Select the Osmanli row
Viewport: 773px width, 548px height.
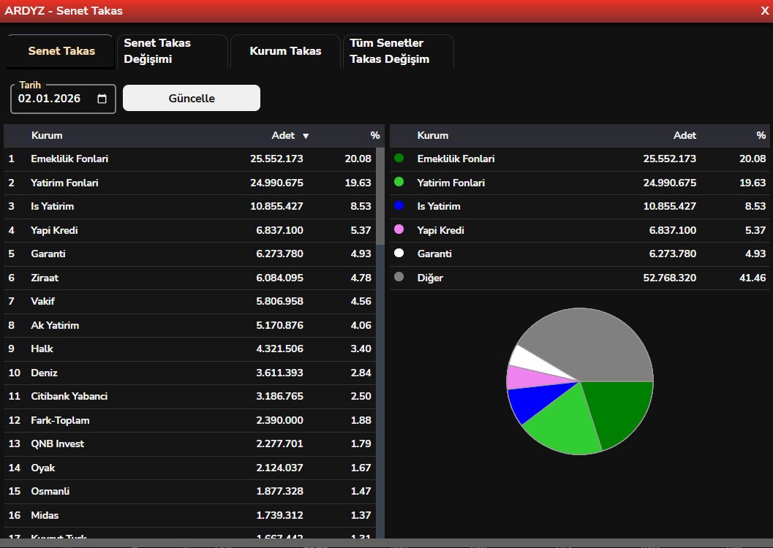click(x=190, y=492)
